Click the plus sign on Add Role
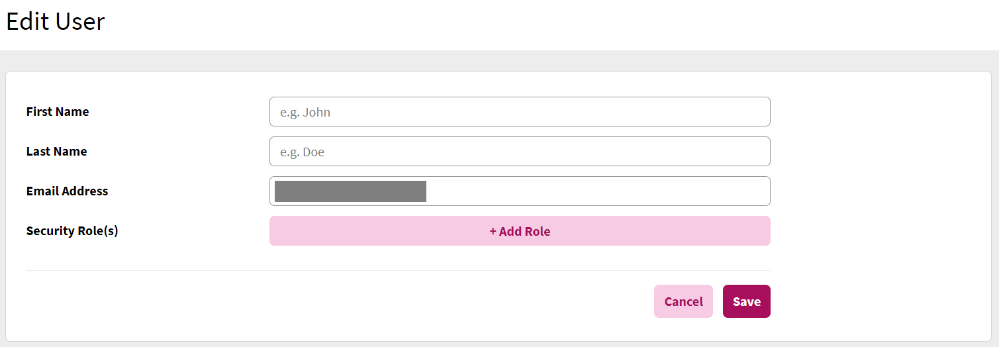The height and width of the screenshot is (347, 999). 493,232
